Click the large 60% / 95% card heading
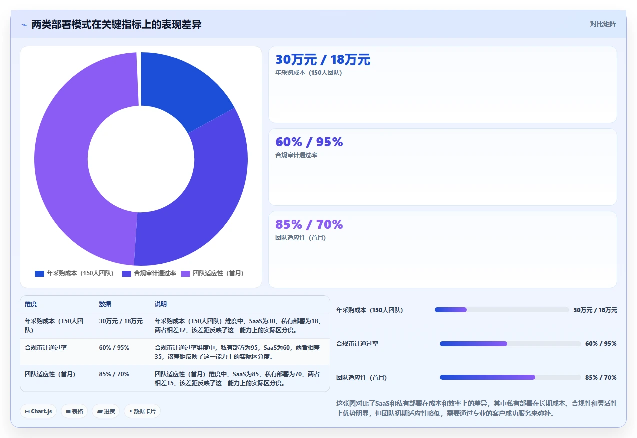 309,142
